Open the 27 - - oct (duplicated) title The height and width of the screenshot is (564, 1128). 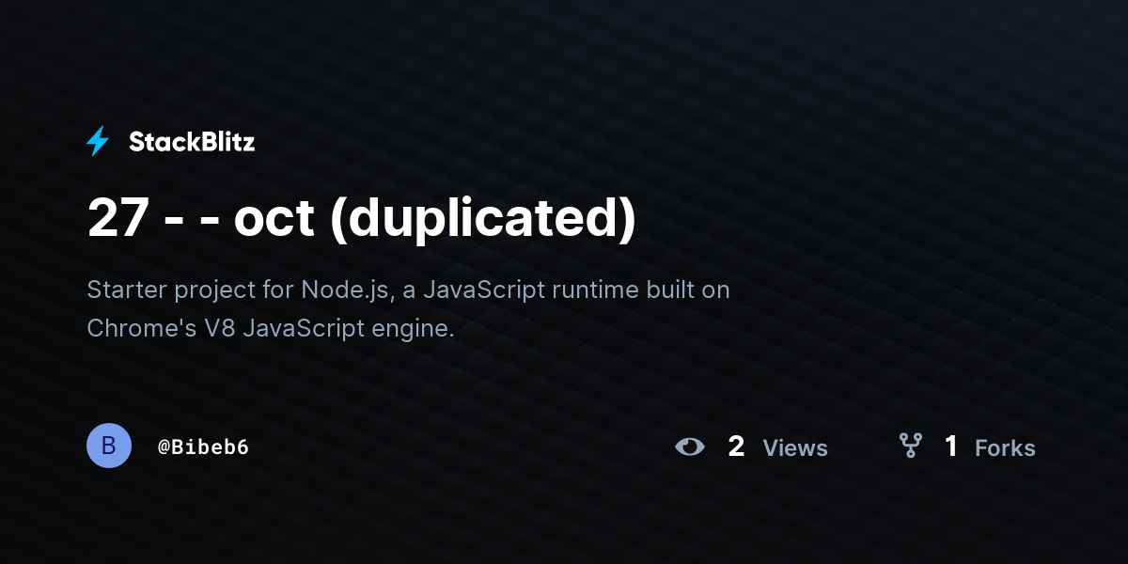click(x=362, y=219)
